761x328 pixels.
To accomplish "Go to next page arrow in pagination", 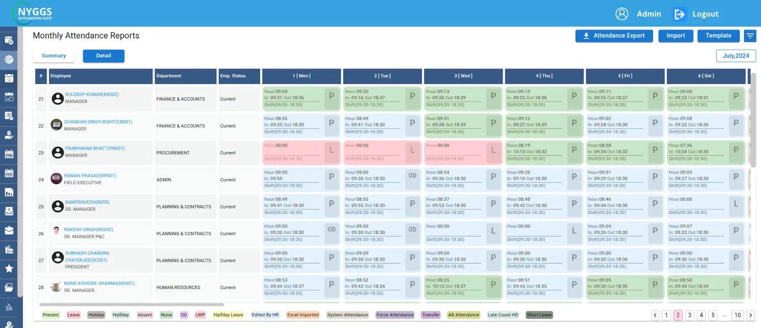I will (x=751, y=315).
